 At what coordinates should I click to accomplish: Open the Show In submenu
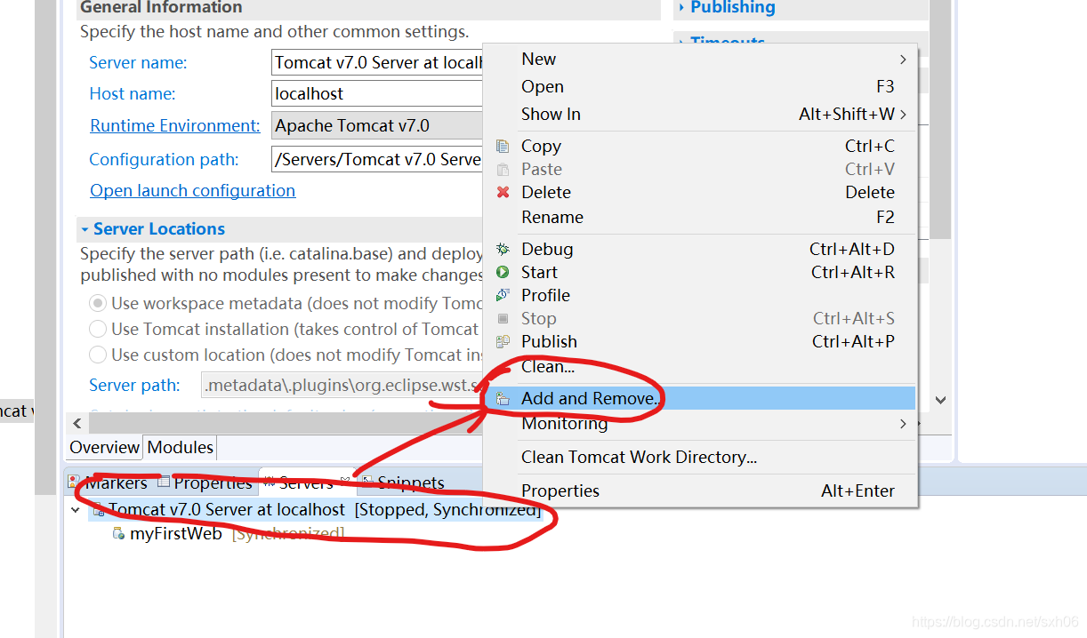click(702, 114)
